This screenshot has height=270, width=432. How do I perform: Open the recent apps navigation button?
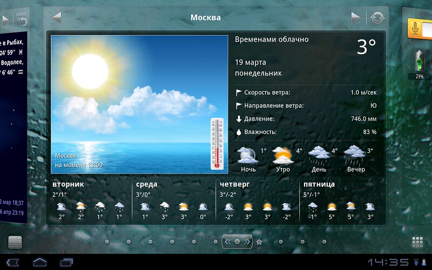click(67, 262)
